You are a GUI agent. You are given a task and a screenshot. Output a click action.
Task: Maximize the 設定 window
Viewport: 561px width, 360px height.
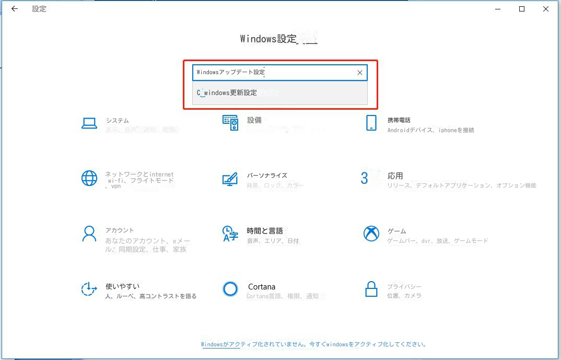click(x=522, y=9)
